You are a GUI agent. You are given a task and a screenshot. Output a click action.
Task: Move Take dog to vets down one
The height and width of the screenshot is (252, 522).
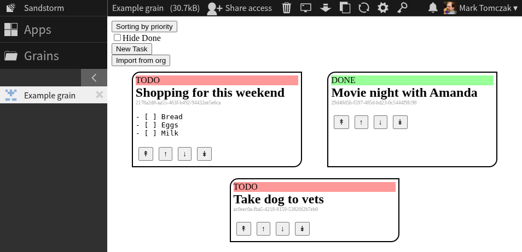pos(282,229)
